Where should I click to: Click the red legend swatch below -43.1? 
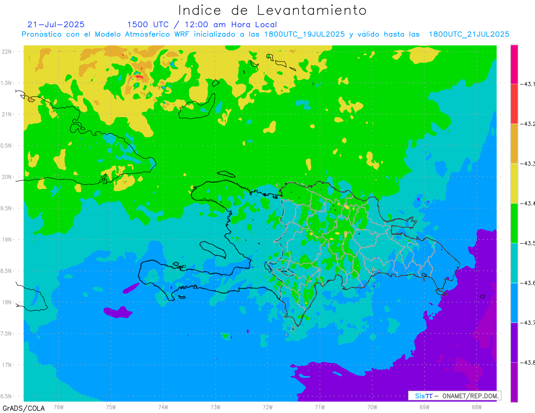[514, 103]
